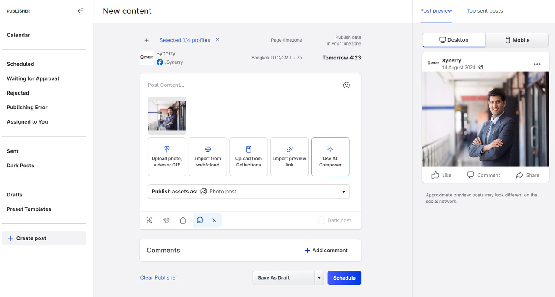Screen dimensions: 555x297
Task: Open the three-dot menu in post preview
Action: click(537, 64)
